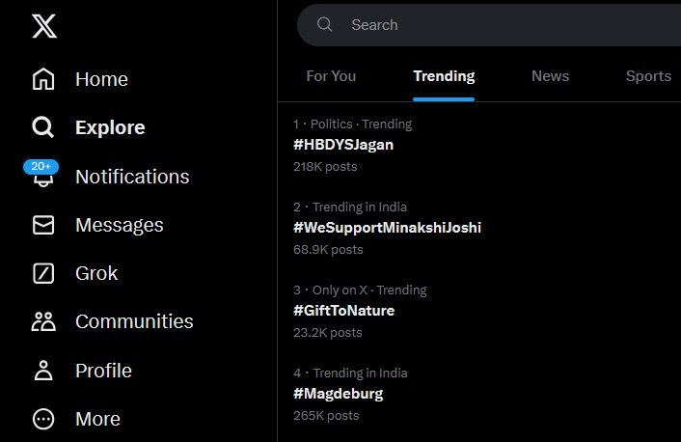Click the search bar magnifier icon
This screenshot has height=442, width=681.
click(x=325, y=25)
